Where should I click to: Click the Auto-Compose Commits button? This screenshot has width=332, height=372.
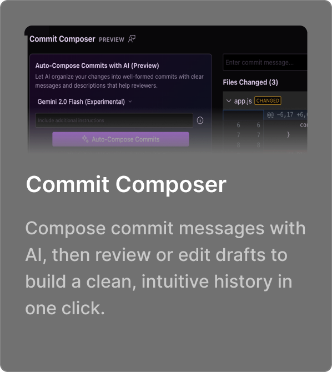(x=120, y=139)
